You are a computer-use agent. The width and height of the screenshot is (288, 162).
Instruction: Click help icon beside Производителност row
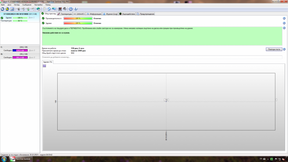point(284,18)
